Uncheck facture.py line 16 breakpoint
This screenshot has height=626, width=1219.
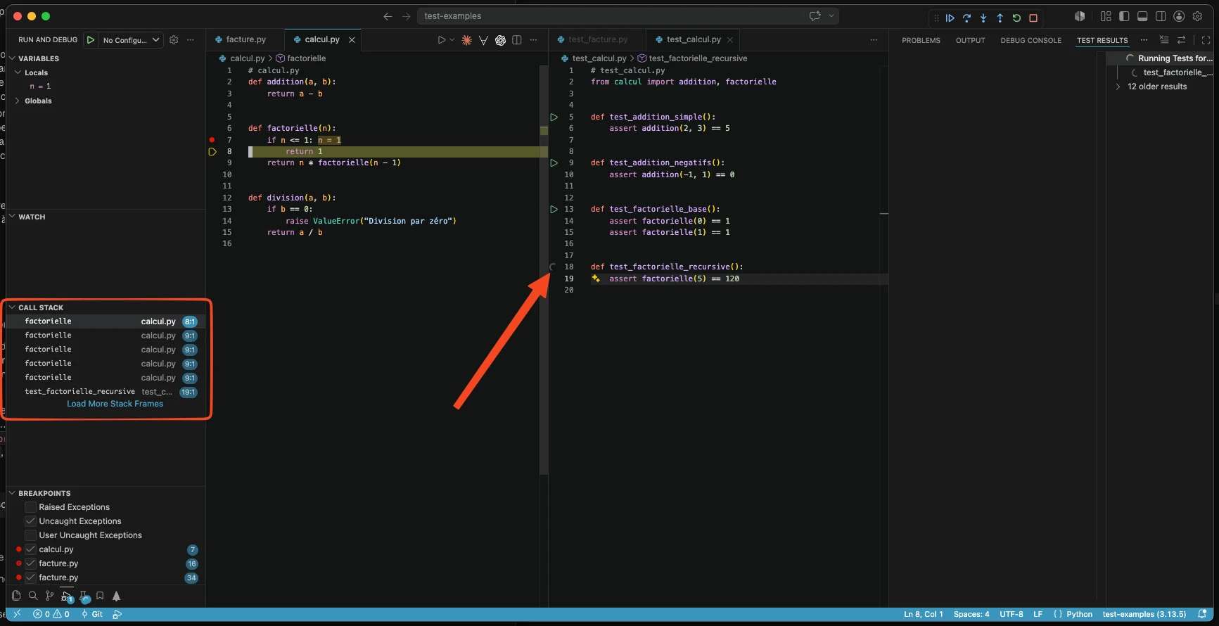point(30,563)
